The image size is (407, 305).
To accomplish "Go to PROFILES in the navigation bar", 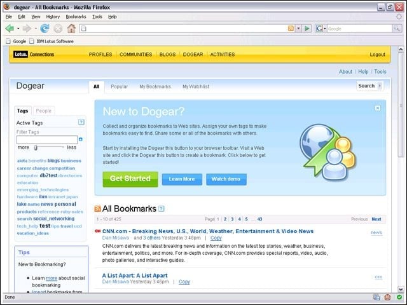I will point(100,55).
